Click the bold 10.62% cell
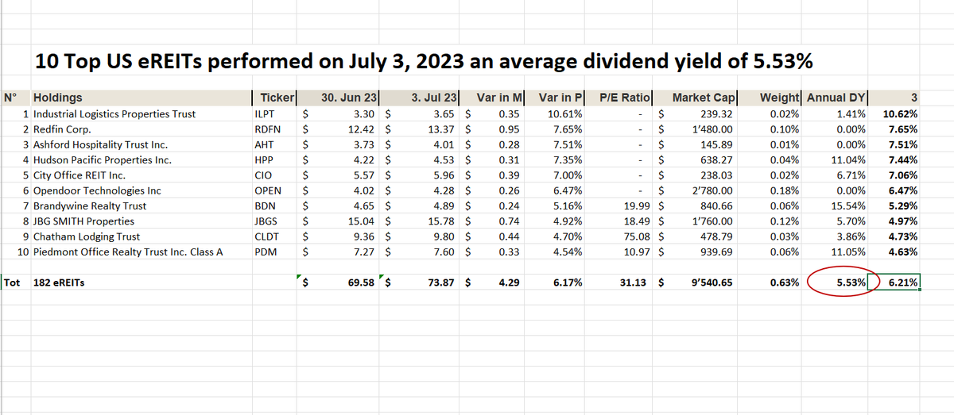The width and height of the screenshot is (954, 415). pyautogui.click(x=895, y=114)
